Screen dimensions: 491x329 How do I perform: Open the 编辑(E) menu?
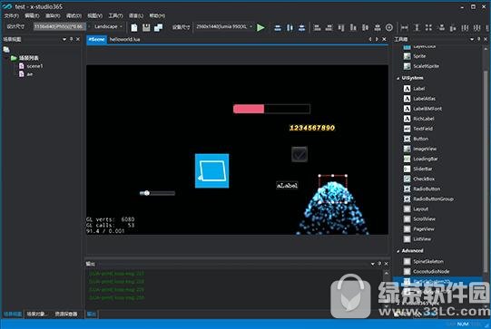click(32, 15)
